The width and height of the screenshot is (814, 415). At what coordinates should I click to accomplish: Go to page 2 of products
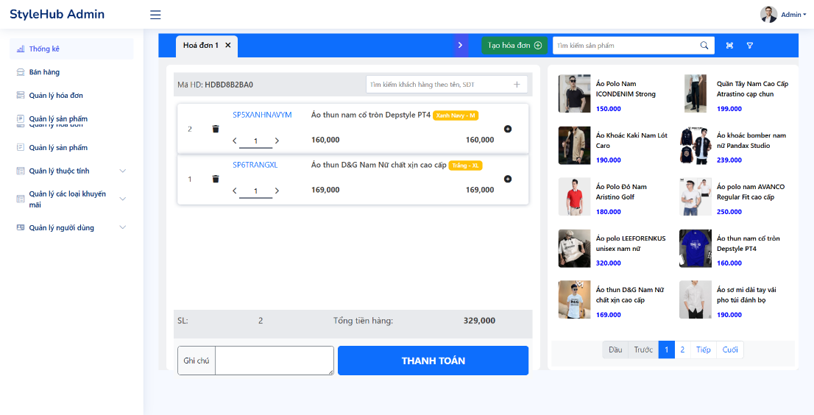pos(682,350)
